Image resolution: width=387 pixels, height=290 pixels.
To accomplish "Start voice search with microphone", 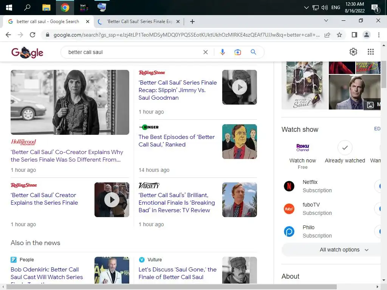I will (222, 52).
